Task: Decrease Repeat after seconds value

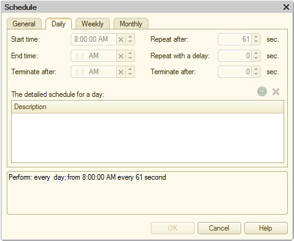Action: coord(256,42)
